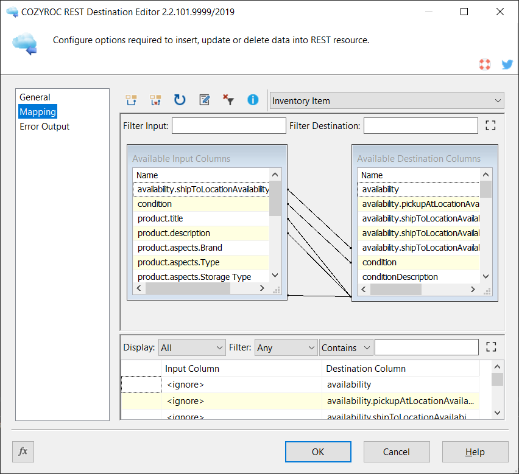Select product.aspects.Storage Type input column
Screen dimensions: 519x474
(x=201, y=277)
